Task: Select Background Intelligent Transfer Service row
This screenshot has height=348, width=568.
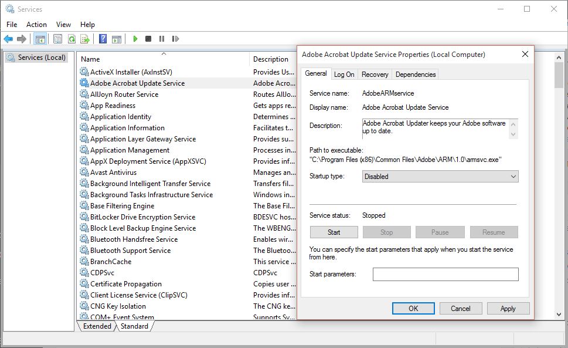Action: tap(187, 184)
